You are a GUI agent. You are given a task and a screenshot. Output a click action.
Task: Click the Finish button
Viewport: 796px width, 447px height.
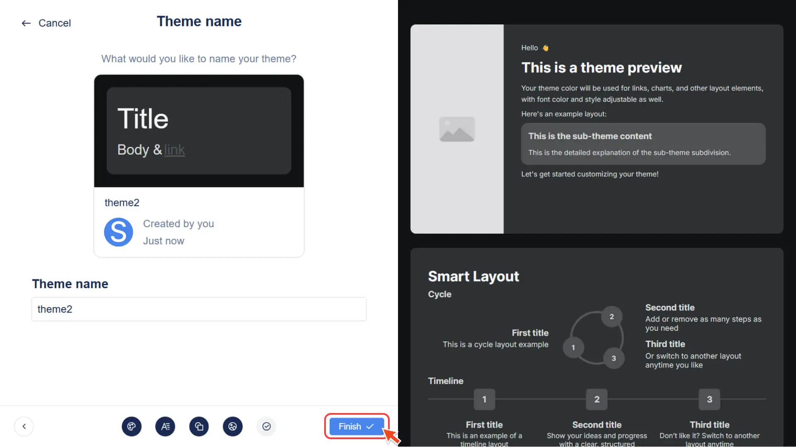pos(356,426)
